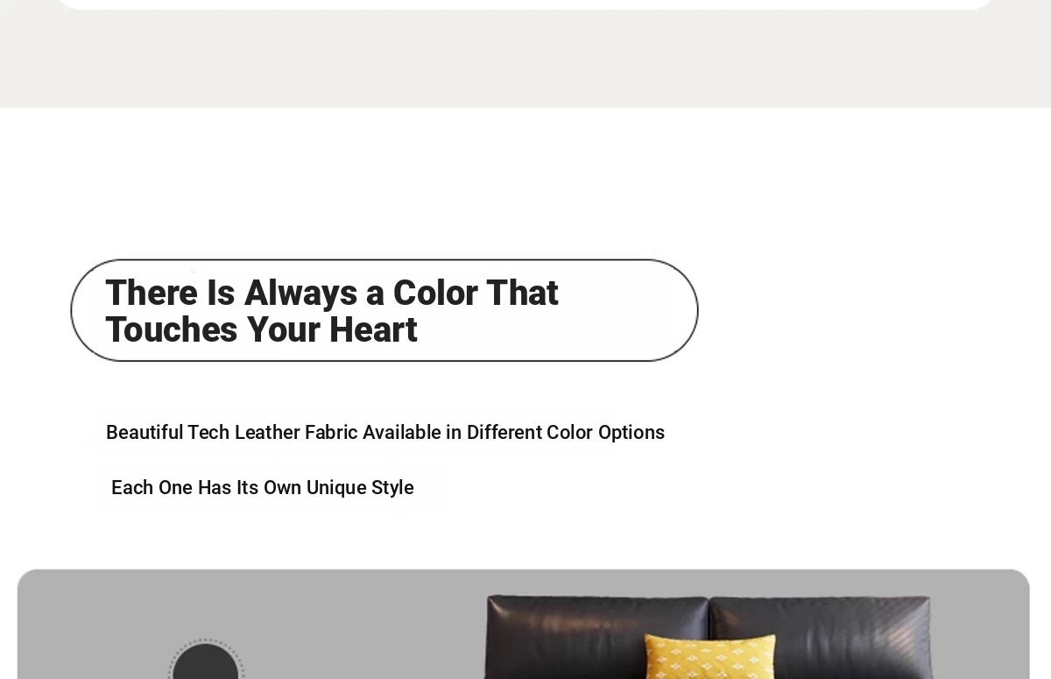The image size is (1051, 679).
Task: Click the light gray band below top card
Action: coord(525,61)
